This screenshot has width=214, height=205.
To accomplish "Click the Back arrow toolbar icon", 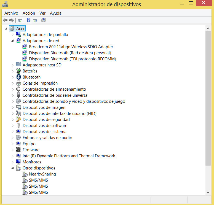I will [x=5, y=20].
